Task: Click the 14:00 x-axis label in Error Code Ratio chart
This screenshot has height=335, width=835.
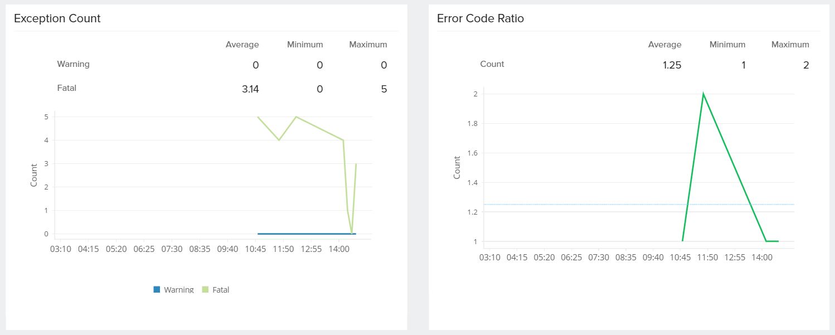Action: pos(761,258)
